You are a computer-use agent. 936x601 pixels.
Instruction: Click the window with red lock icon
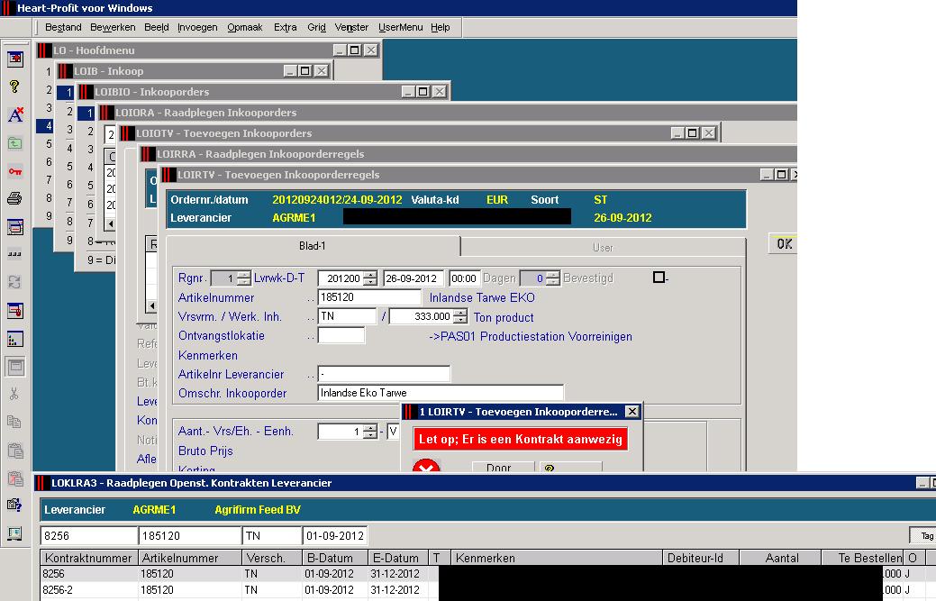coord(15,310)
